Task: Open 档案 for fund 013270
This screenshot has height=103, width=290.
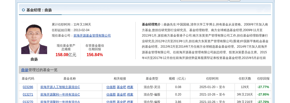Action: [x=130, y=101]
